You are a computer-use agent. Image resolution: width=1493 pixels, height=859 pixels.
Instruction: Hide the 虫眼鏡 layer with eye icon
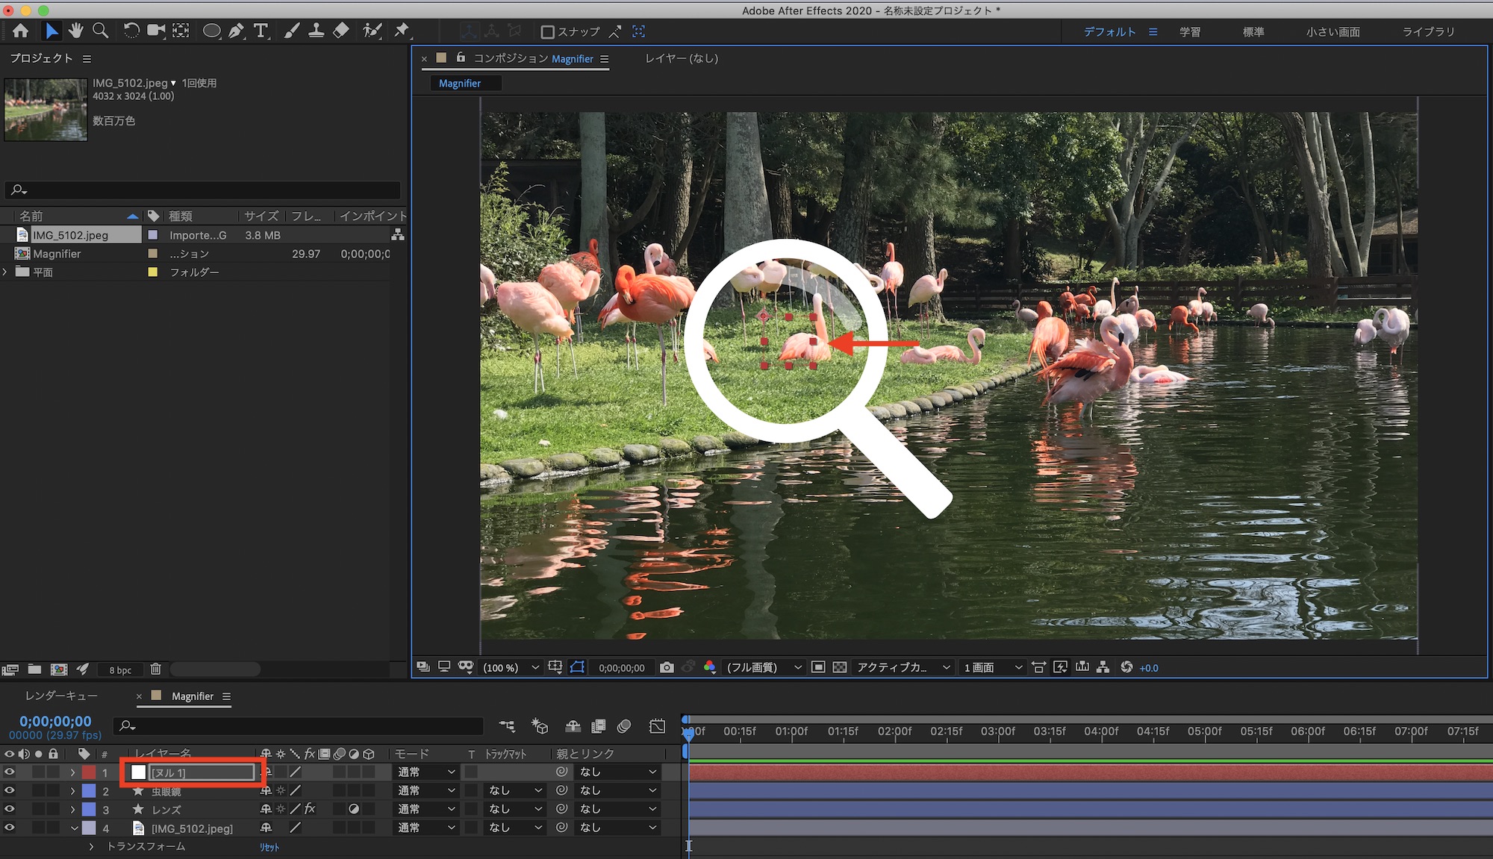[9, 790]
